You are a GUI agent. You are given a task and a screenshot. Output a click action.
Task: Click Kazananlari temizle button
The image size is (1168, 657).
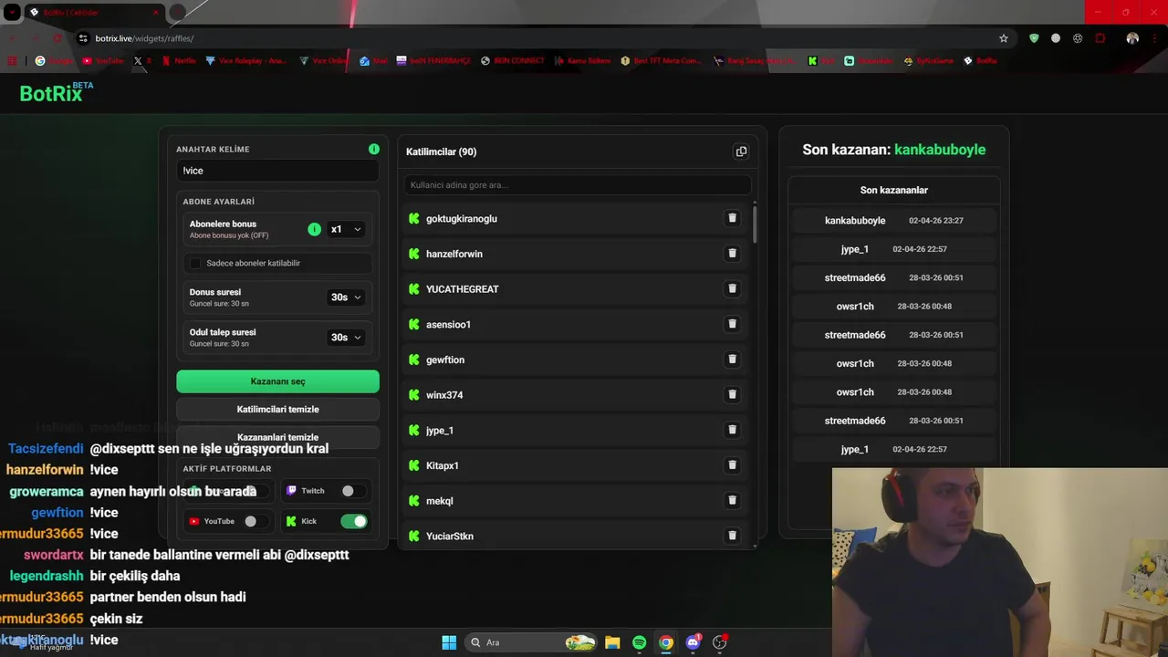(277, 437)
